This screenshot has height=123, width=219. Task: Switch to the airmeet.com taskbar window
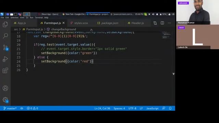click(x=123, y=14)
